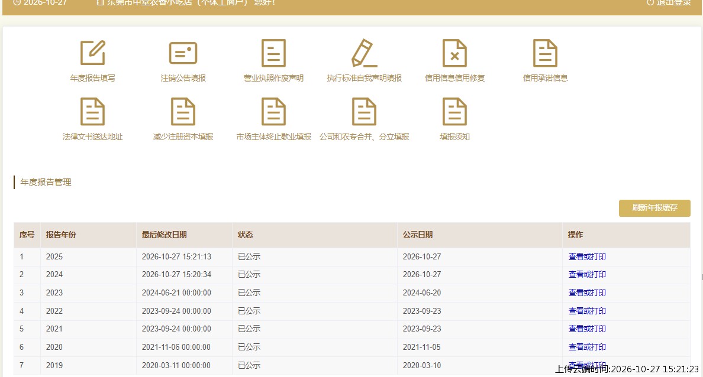
Task: Click the modified date 2021-11-06 00:00:00
Action: [x=176, y=347]
